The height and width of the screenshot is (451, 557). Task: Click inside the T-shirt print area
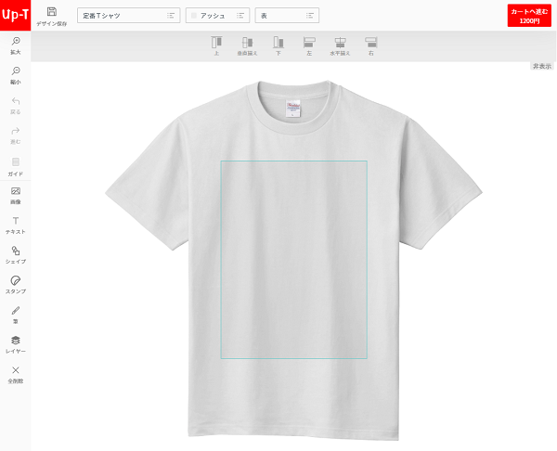293,260
